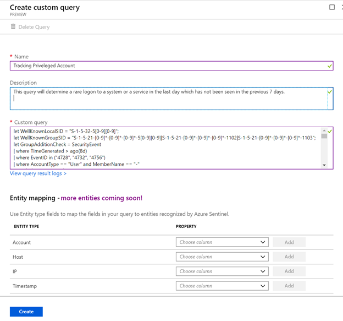The width and height of the screenshot is (343, 321).
Task: Focus the Name input field
Action: click(165, 66)
